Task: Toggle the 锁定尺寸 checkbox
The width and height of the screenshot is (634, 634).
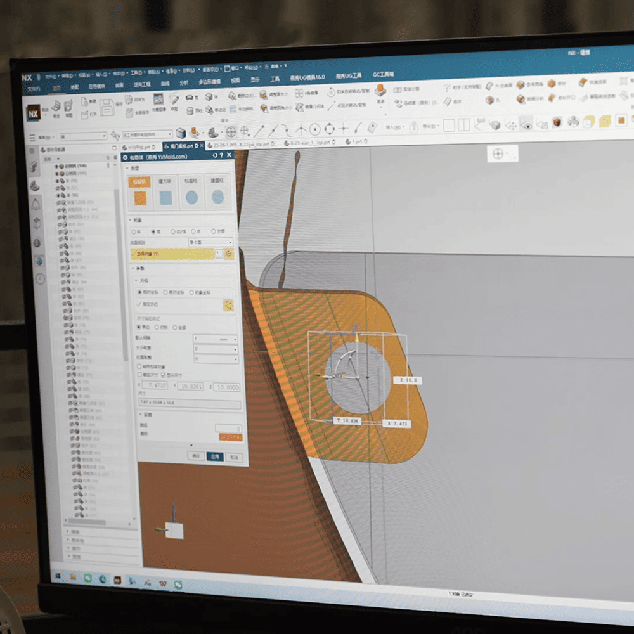Action: [x=139, y=375]
